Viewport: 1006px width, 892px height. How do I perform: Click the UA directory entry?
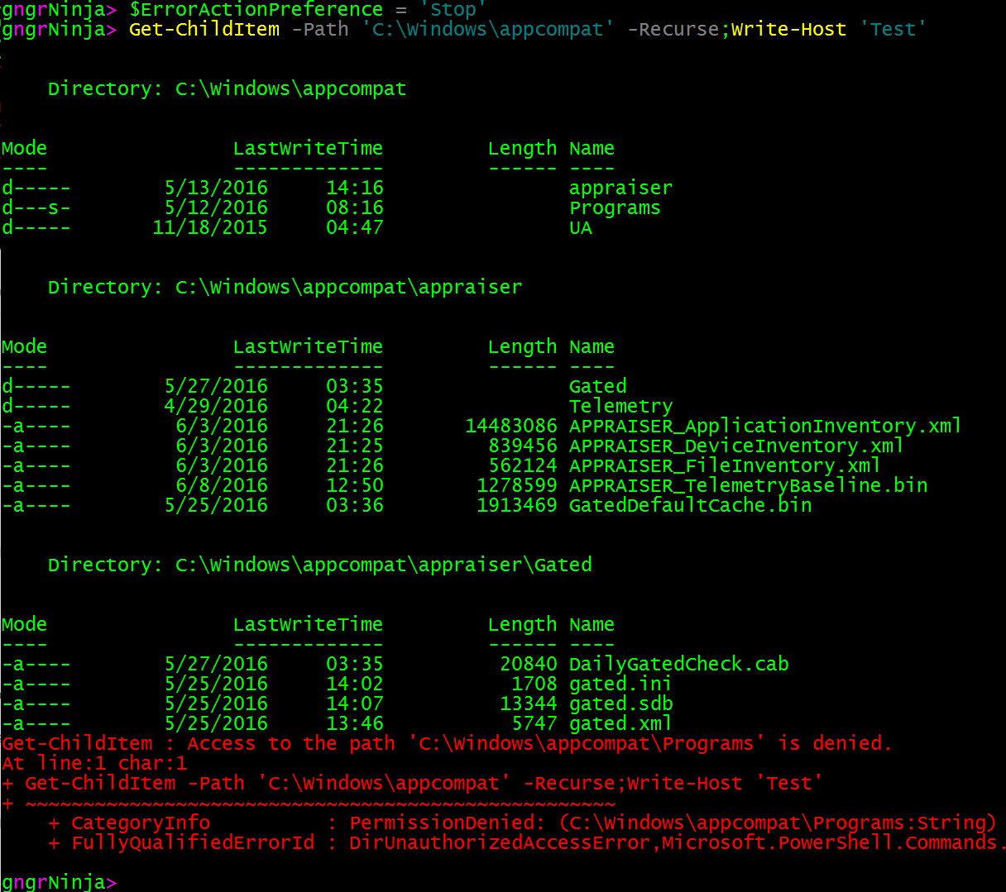coord(581,227)
